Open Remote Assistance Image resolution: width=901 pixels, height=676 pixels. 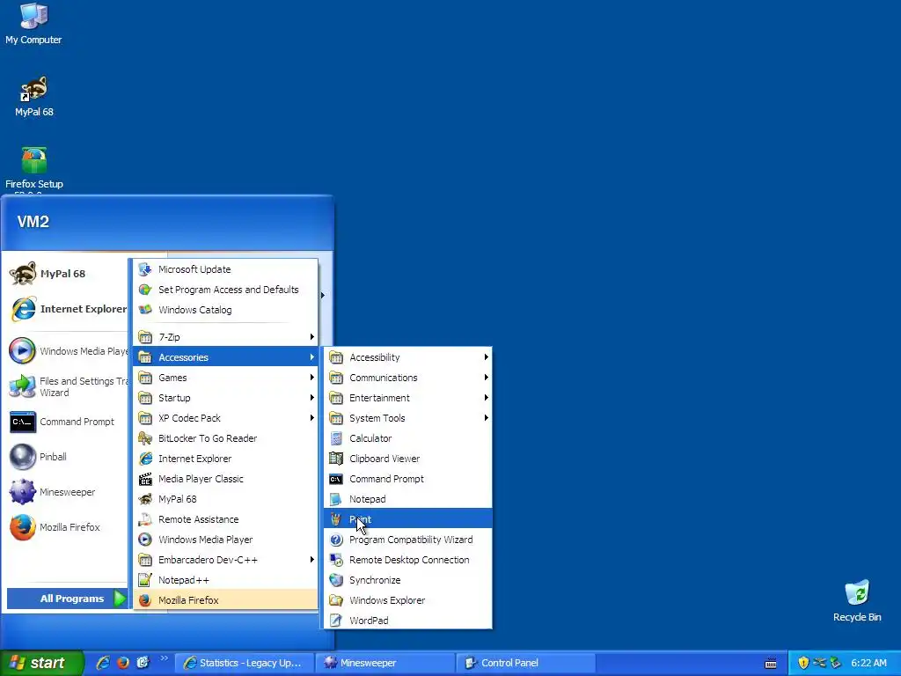pos(226,519)
